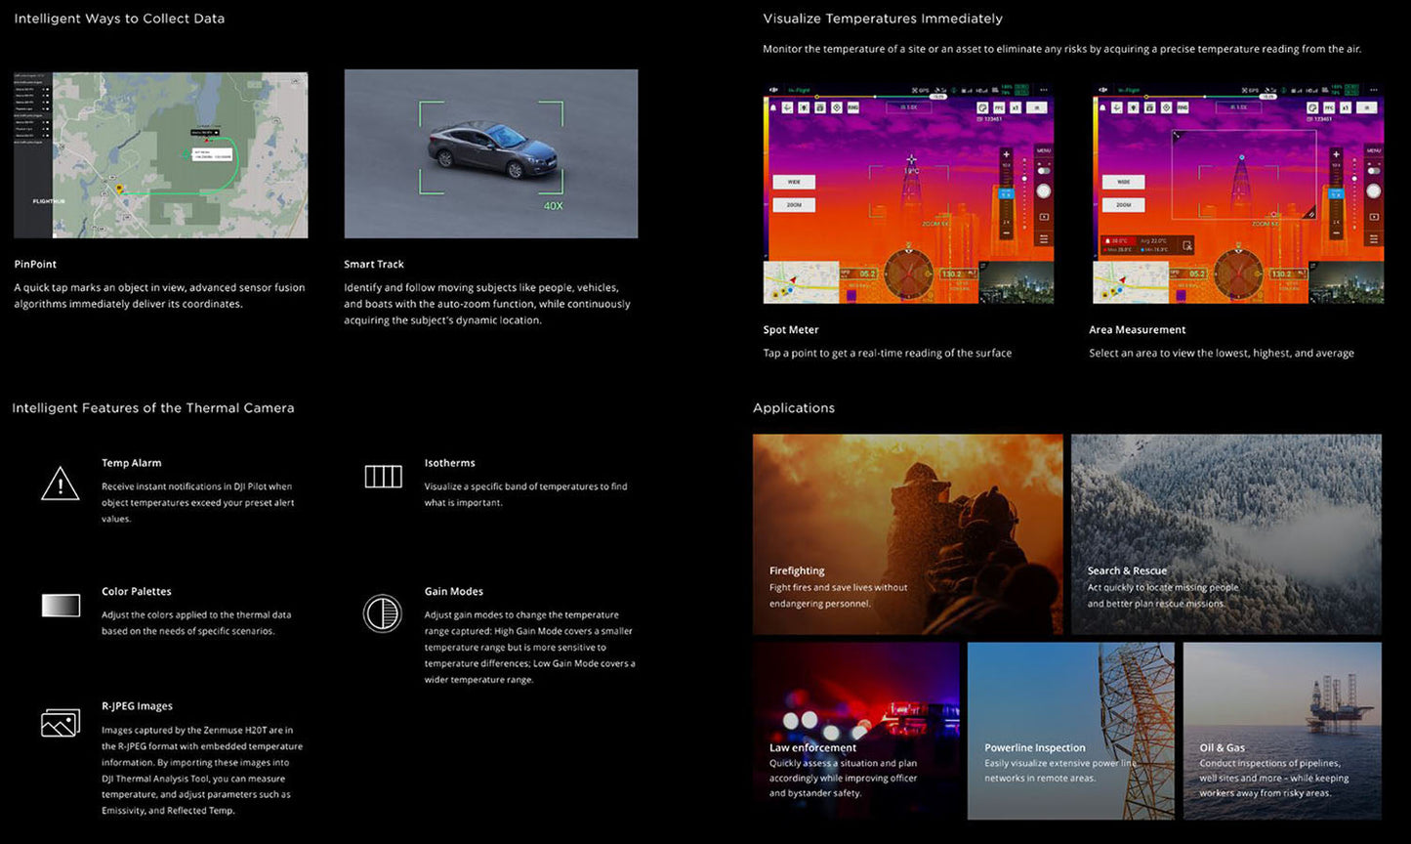Viewport: 1411px width, 844px height.
Task: Click palette icon in Area Measurement screenshot
Action: point(1312,107)
